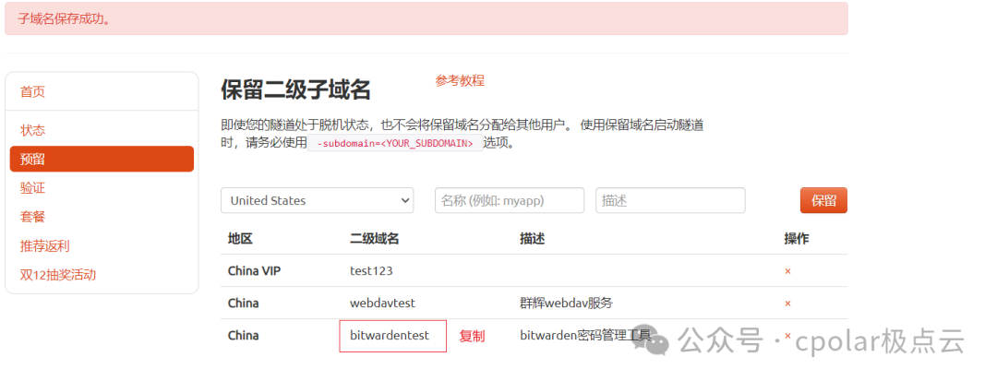Open the United States region dropdown
The image size is (997, 381).
(318, 201)
